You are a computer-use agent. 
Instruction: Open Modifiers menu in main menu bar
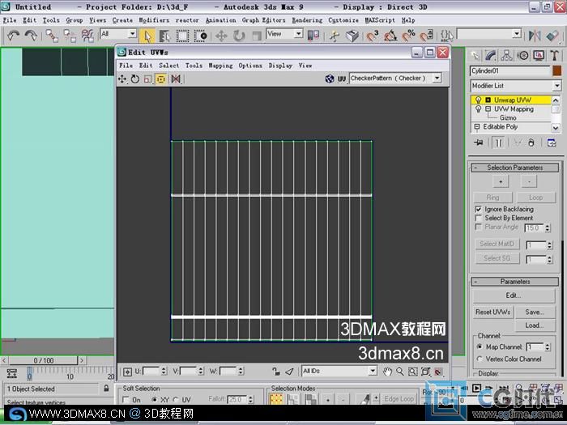click(x=154, y=20)
